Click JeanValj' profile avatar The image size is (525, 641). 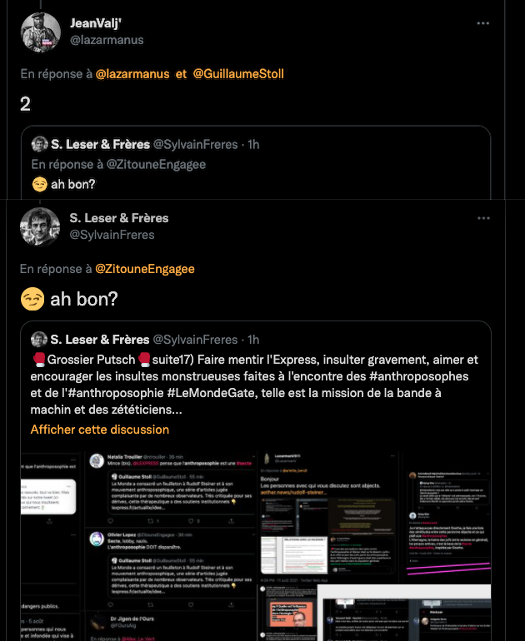tap(39, 32)
